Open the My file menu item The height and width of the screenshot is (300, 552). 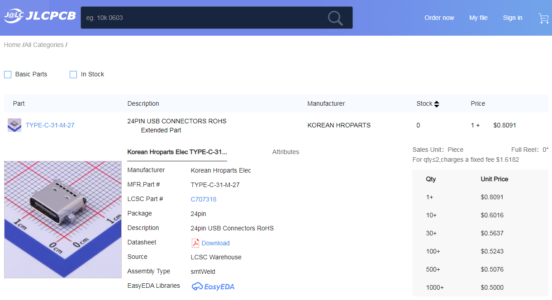[478, 18]
